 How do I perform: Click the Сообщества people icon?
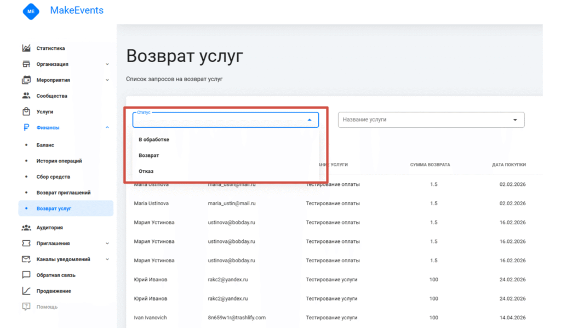coord(26,95)
